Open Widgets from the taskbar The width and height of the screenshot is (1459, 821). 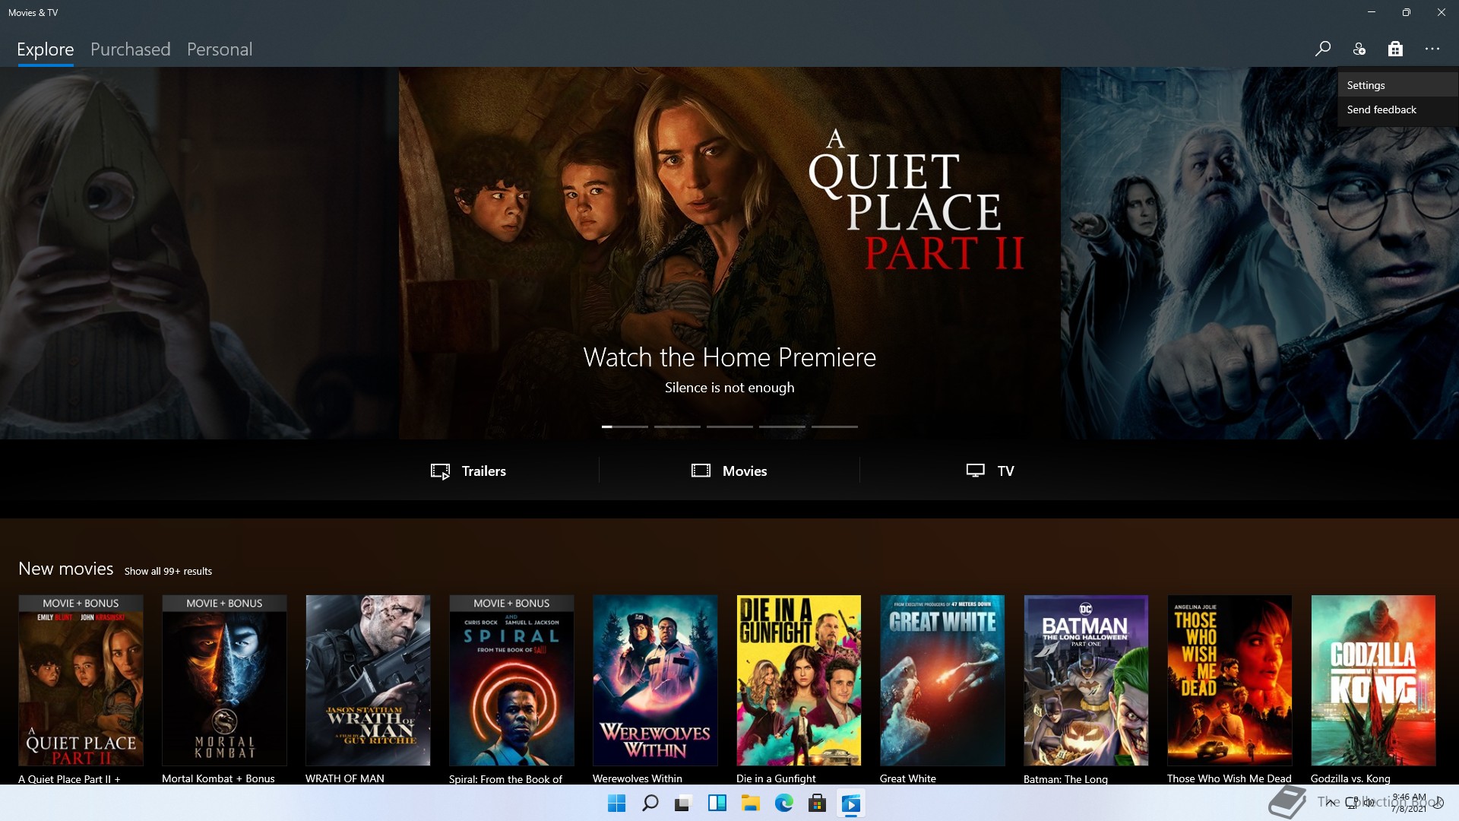(x=717, y=804)
